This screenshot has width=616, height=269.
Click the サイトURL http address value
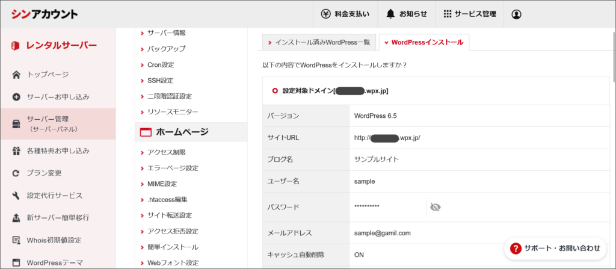click(387, 138)
